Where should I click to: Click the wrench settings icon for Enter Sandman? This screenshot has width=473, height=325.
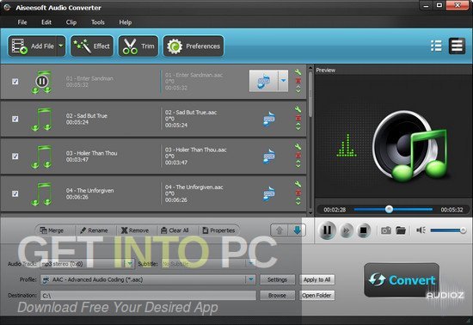click(298, 72)
